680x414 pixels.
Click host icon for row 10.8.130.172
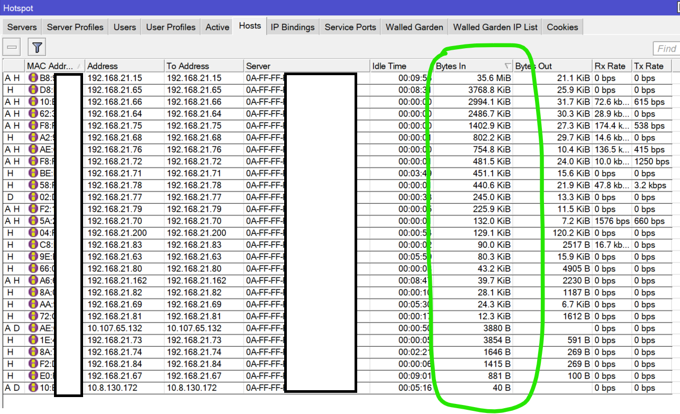tap(33, 388)
